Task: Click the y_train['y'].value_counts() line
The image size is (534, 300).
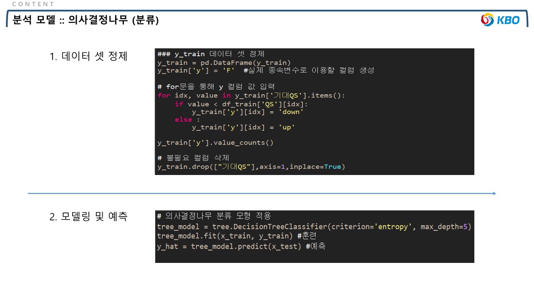Action: [x=215, y=142]
